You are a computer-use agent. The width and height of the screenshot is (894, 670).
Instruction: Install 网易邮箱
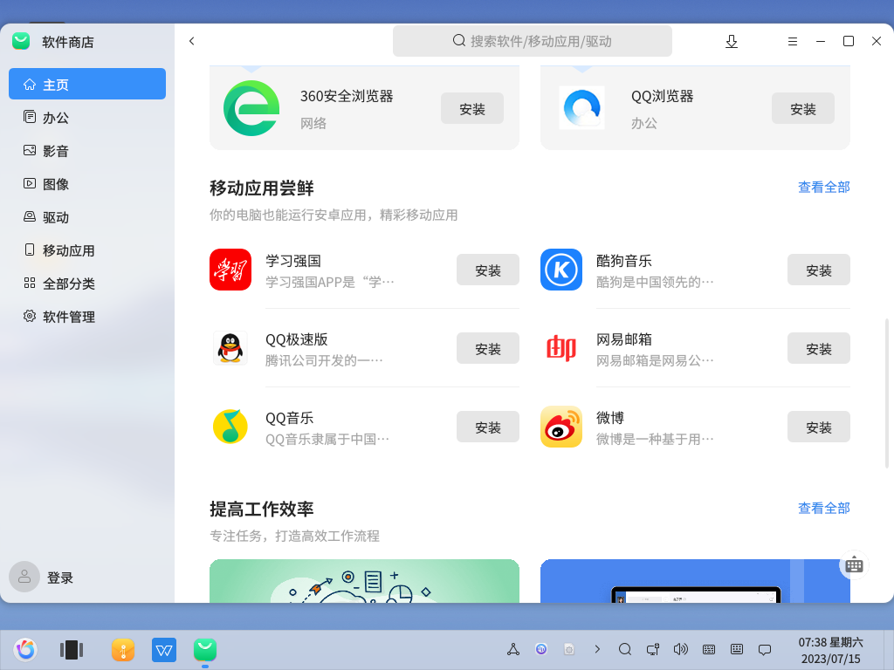point(819,348)
